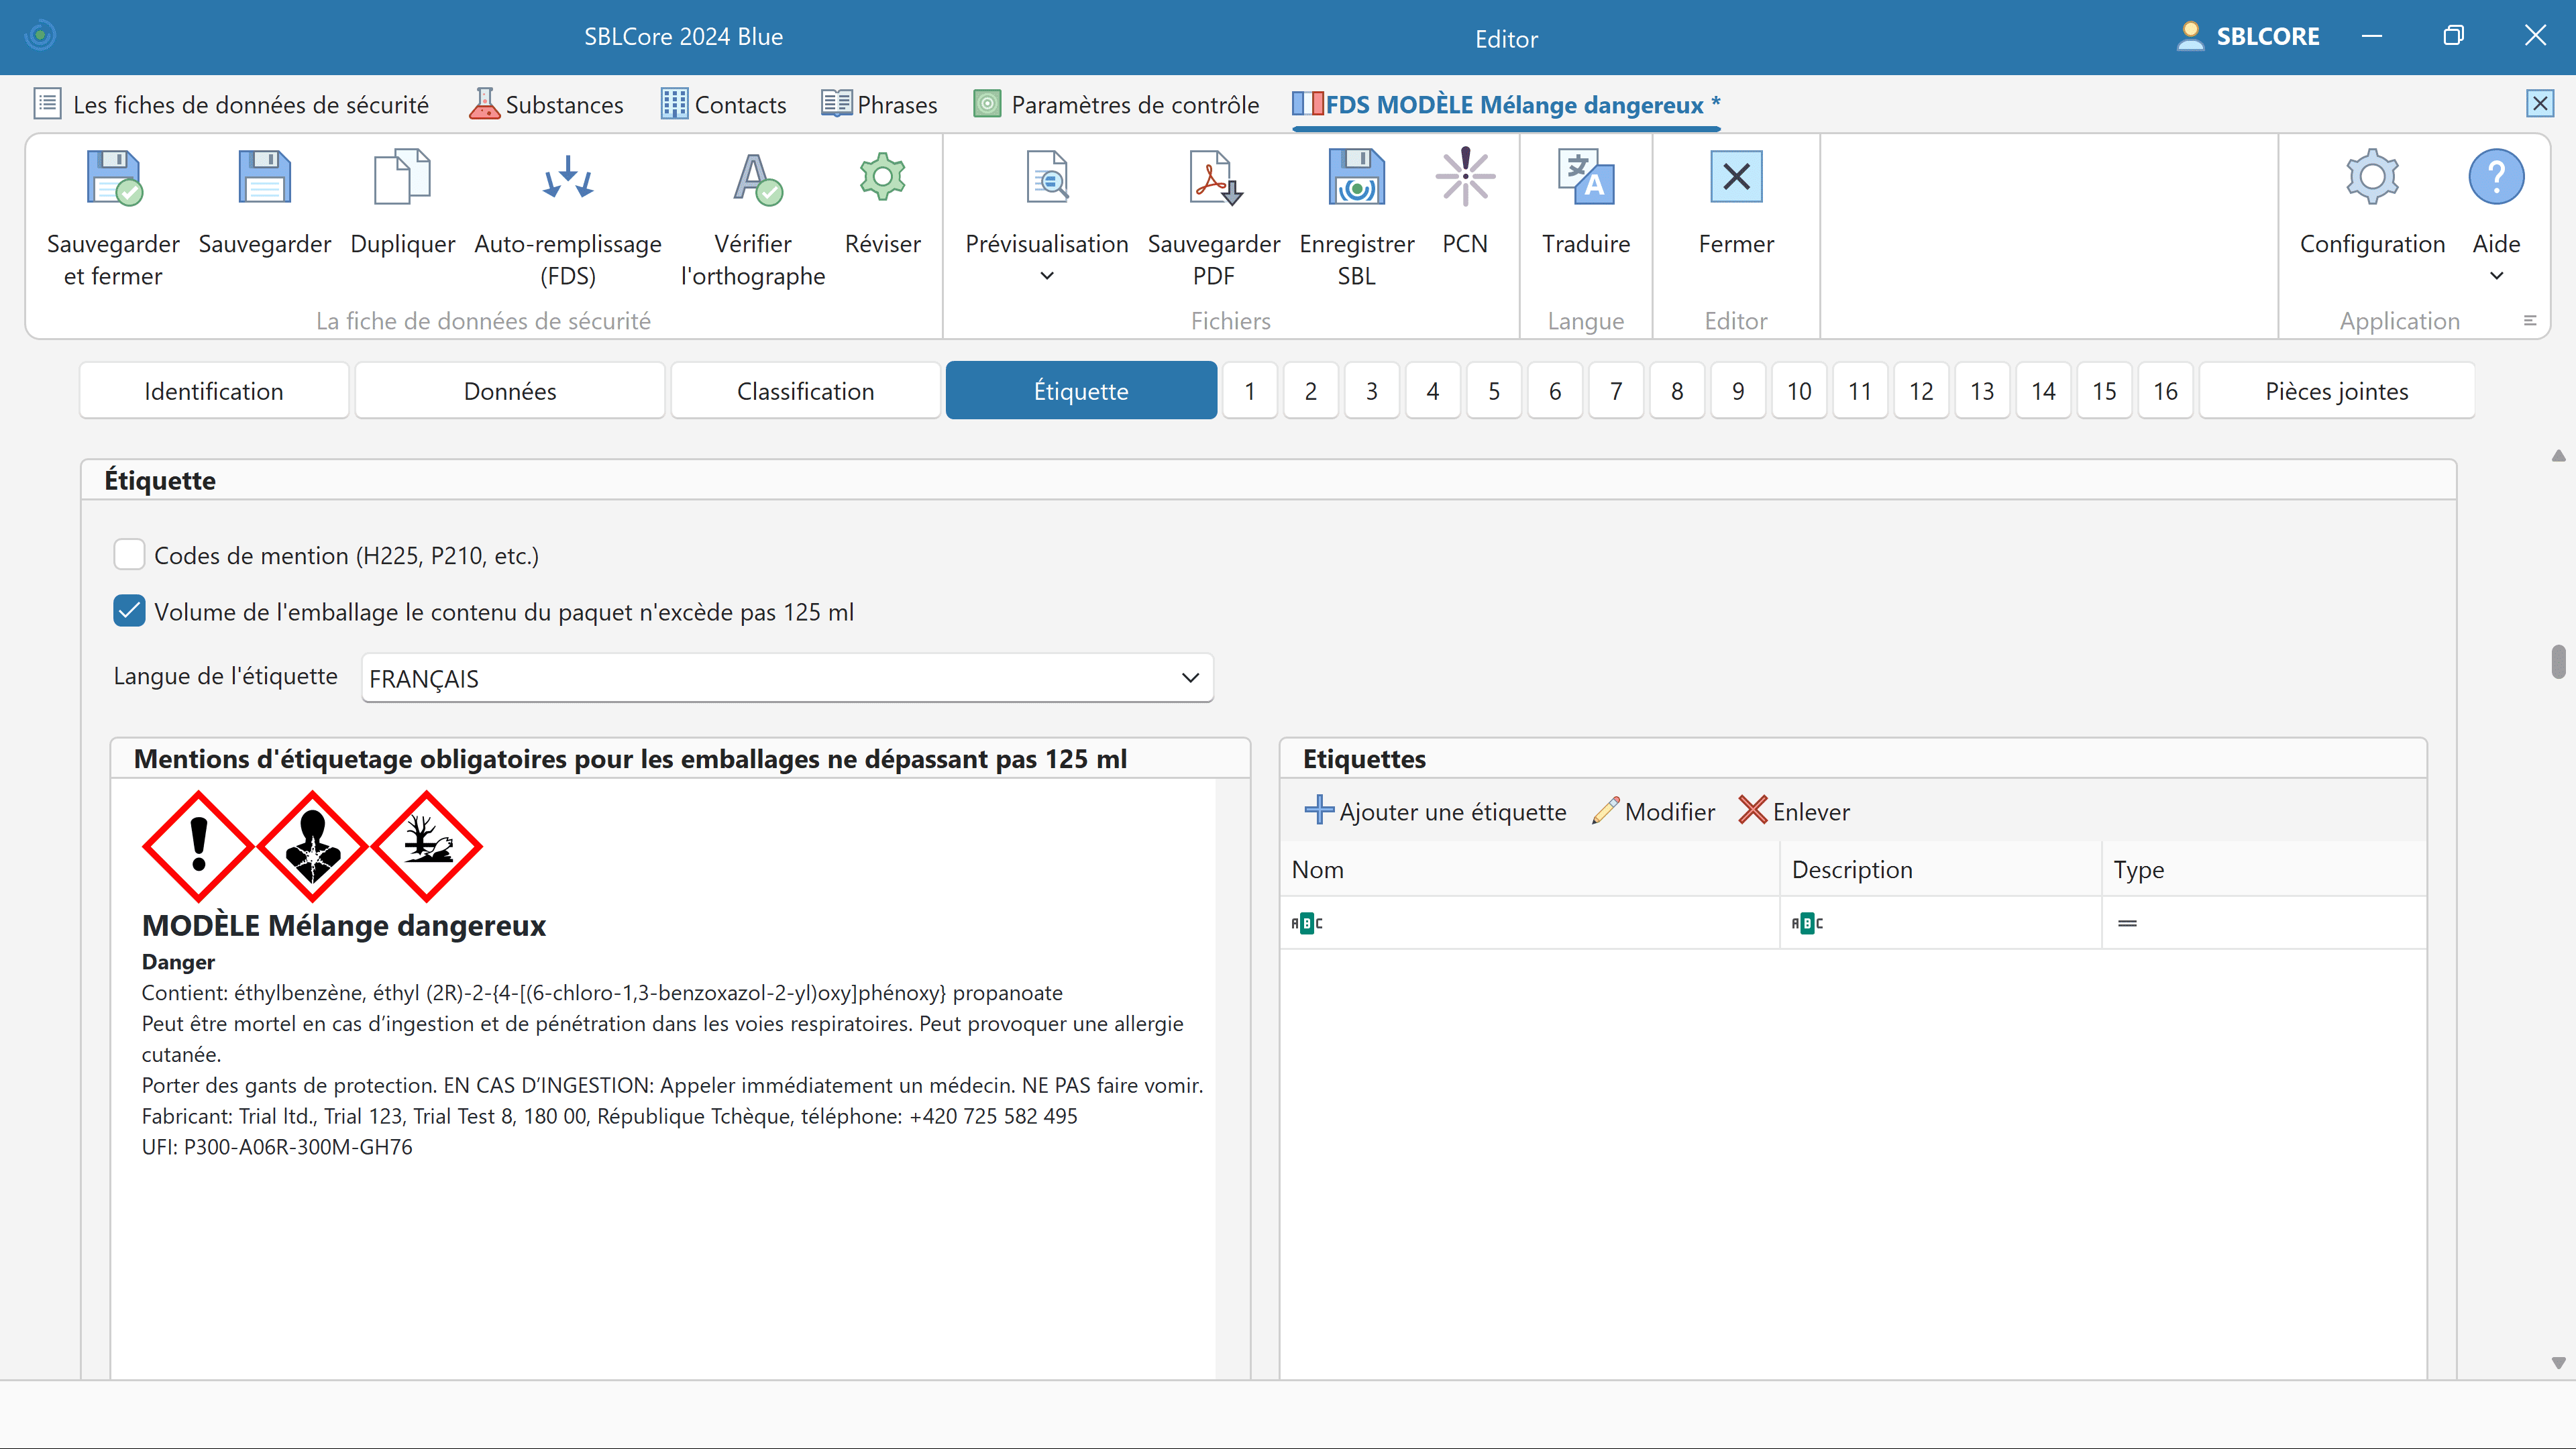Enable Codes de mention checkbox
The image size is (2576, 1449).
(x=129, y=555)
